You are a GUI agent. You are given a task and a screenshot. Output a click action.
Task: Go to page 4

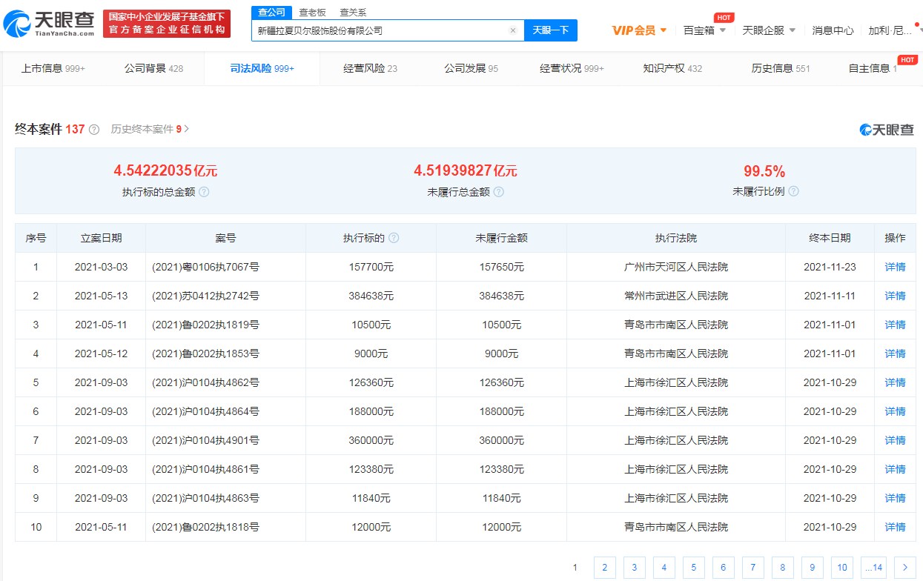pyautogui.click(x=664, y=568)
